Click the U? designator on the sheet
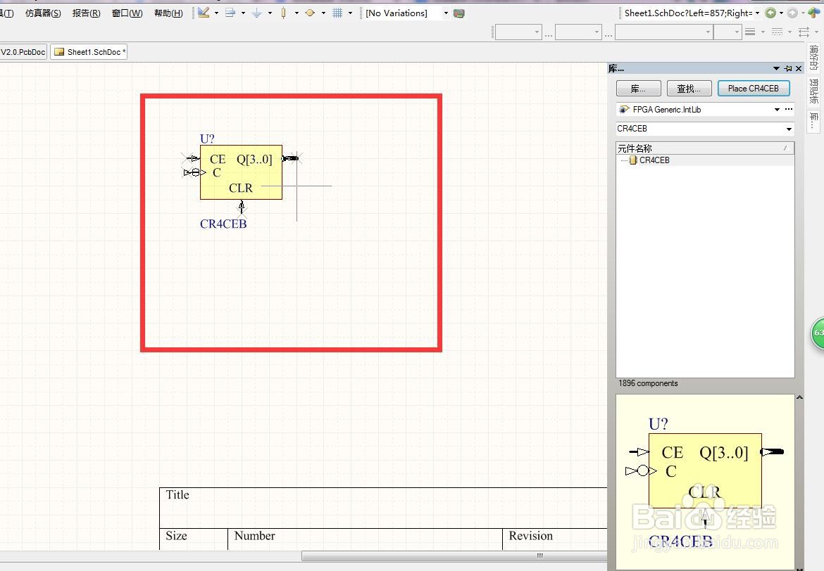824x571 pixels. tap(207, 139)
